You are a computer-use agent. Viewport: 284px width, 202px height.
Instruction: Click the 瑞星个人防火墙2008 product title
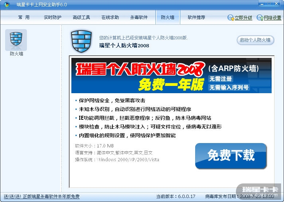click(x=124, y=45)
